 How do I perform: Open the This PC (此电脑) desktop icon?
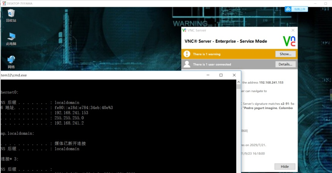pos(11,39)
